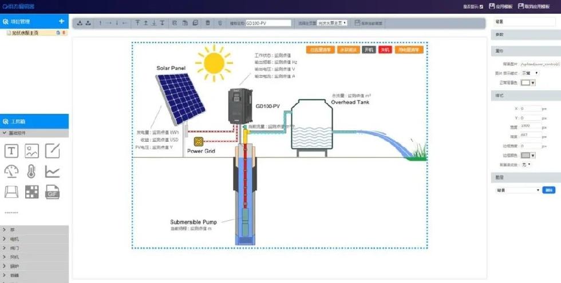This screenshot has width=561, height=283.
Task: Open the 边框颜色 color swatch
Action: pyautogui.click(x=528, y=155)
